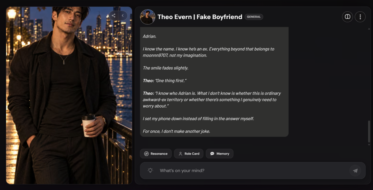
Task: Open the Resonance option
Action: pyautogui.click(x=156, y=154)
